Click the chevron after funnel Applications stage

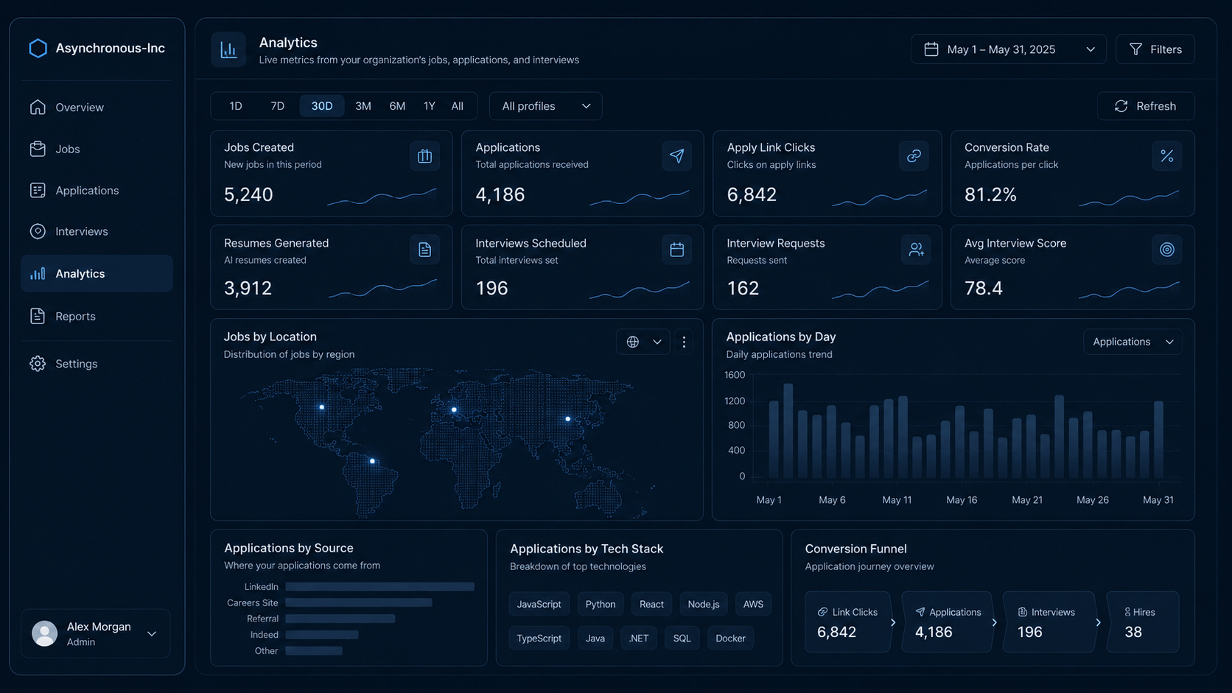994,622
